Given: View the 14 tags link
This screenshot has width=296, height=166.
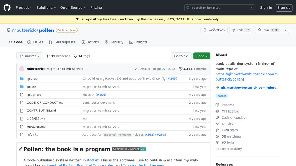Looking at the screenshot, I should pyautogui.click(x=82, y=56).
